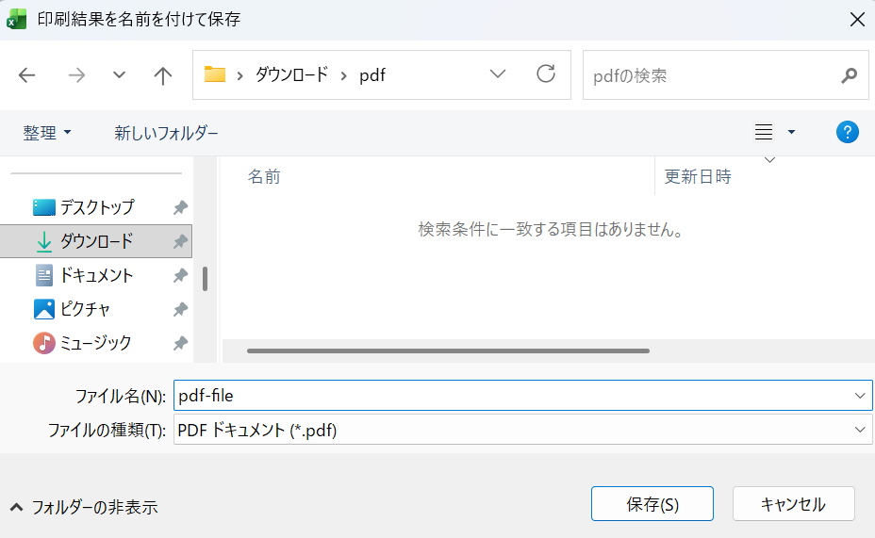Sort by the 名前 column header
875x538 pixels.
[264, 177]
